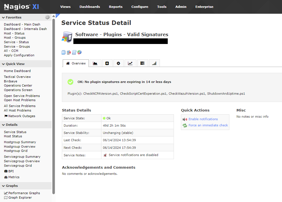Open Birdseye view
Viewport: 282px width, 202px height.
(x=11, y=81)
